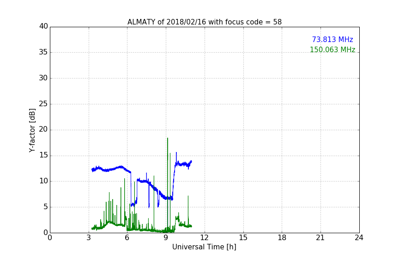
Task: Click the y-axis tick label '10'
Action: (43, 181)
